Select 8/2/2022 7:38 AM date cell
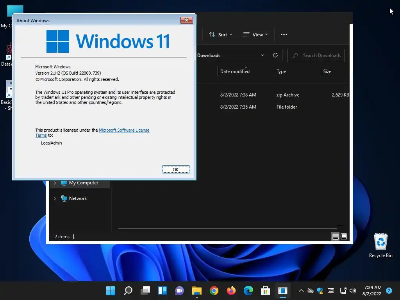Viewport: 400px width, 300px height. (x=238, y=95)
